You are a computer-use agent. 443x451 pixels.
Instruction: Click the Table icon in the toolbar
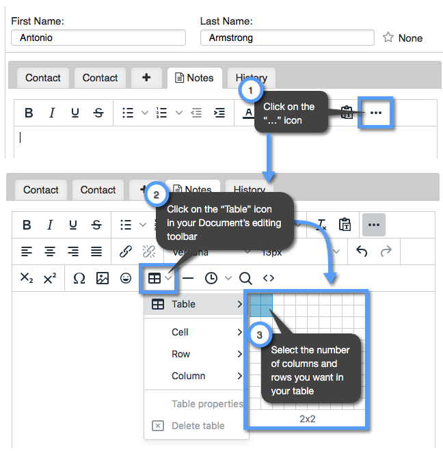155,278
